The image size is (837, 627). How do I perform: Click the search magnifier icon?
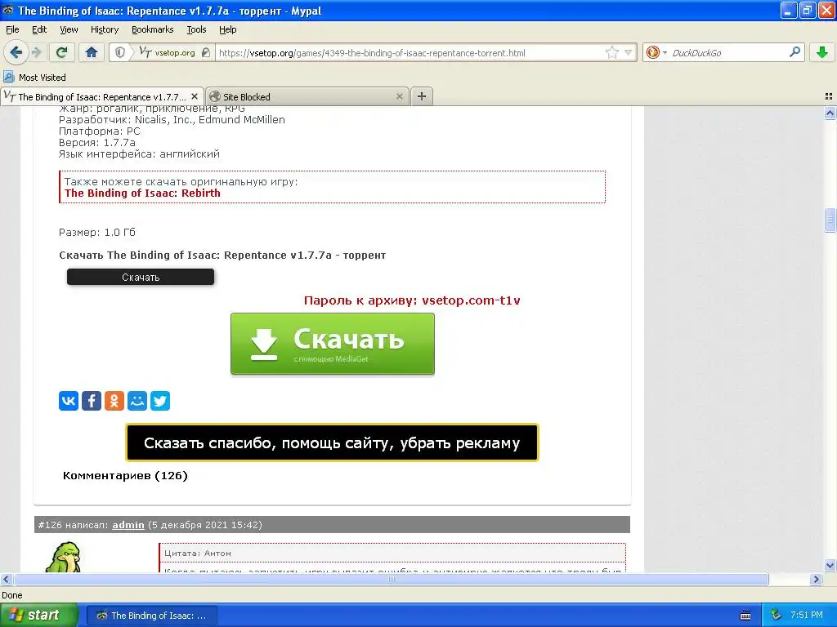[x=794, y=52]
